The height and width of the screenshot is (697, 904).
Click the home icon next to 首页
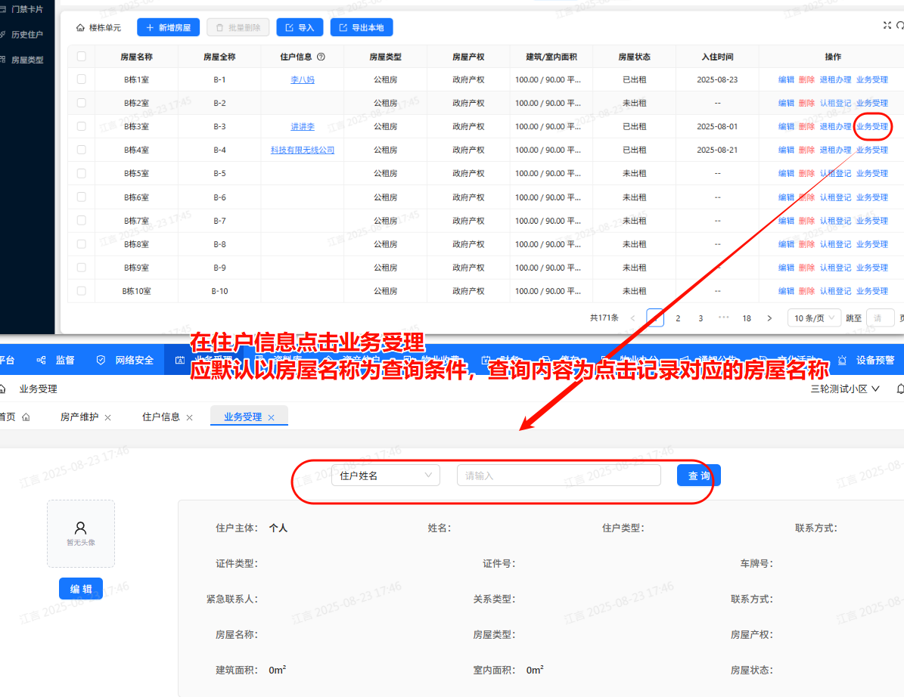(26, 417)
